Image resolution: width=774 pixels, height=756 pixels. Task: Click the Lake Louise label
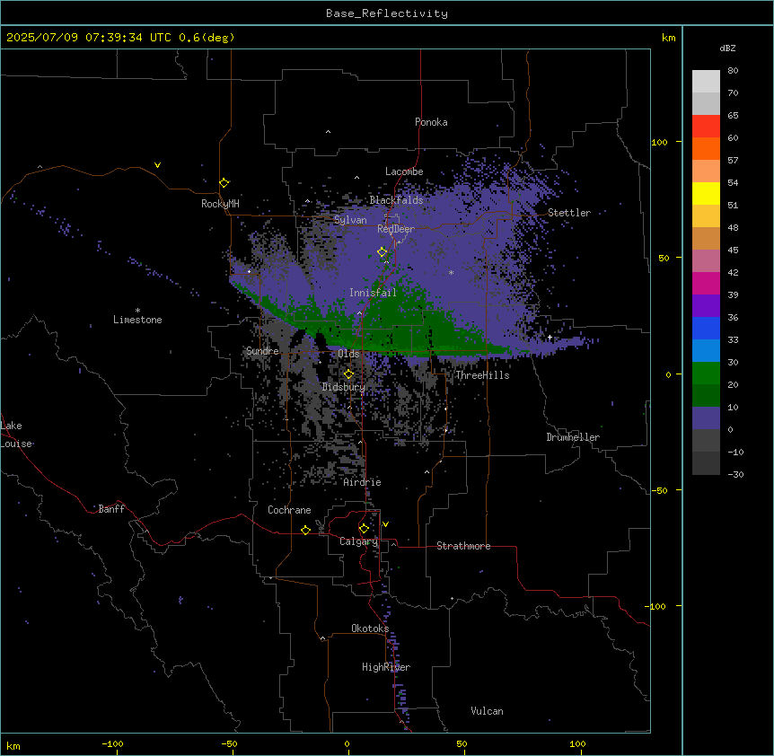coord(14,435)
